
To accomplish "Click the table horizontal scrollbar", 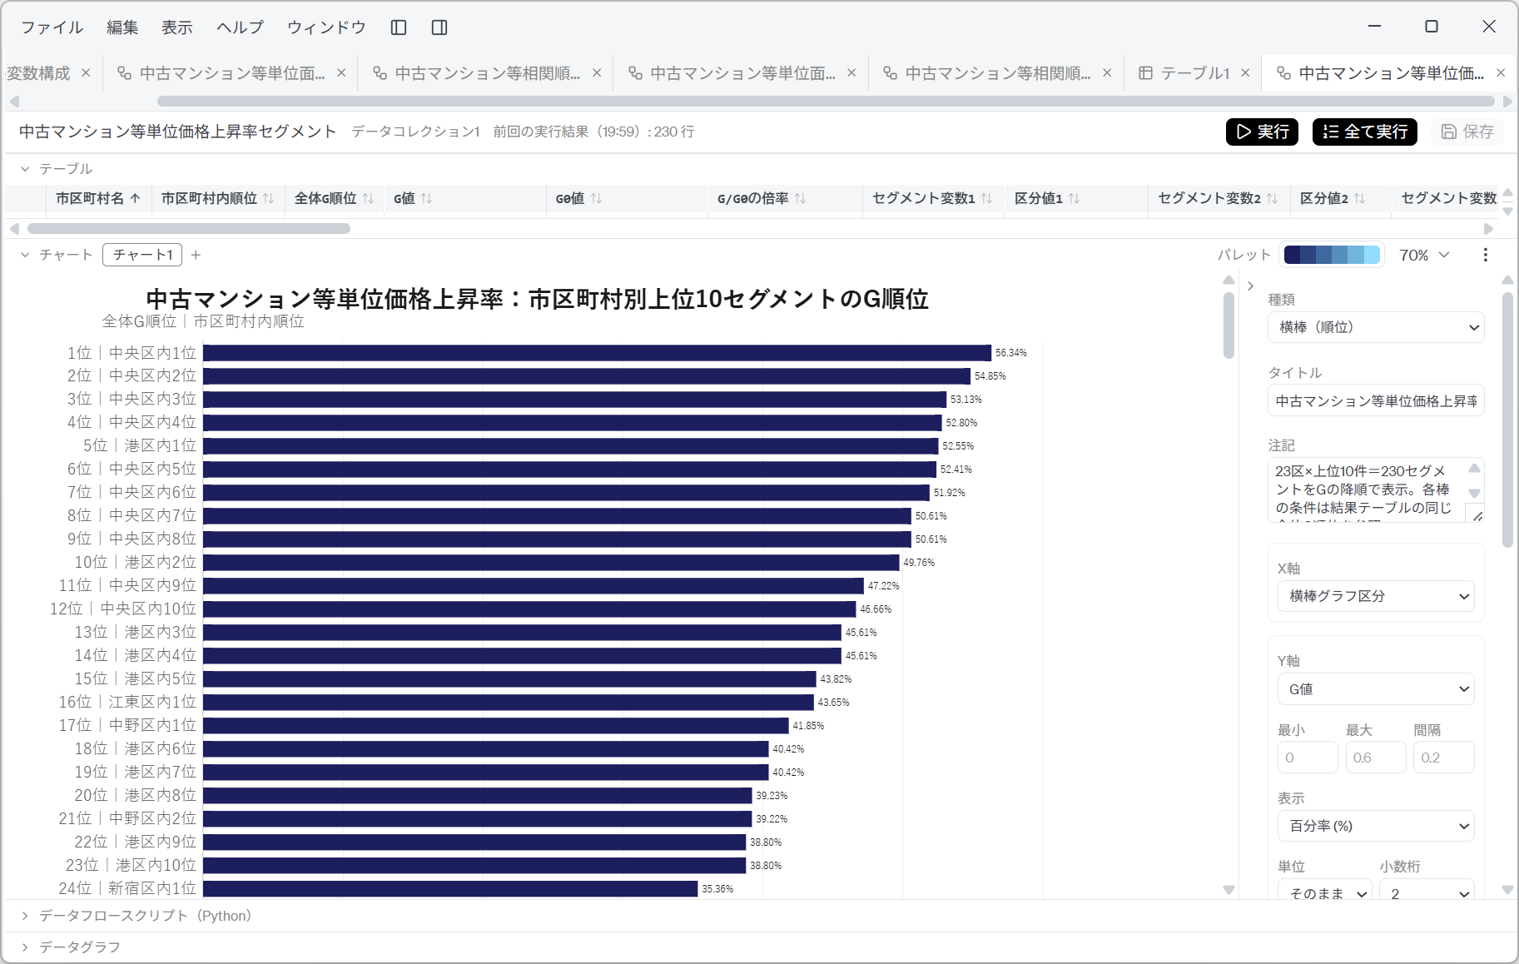I will [x=189, y=228].
